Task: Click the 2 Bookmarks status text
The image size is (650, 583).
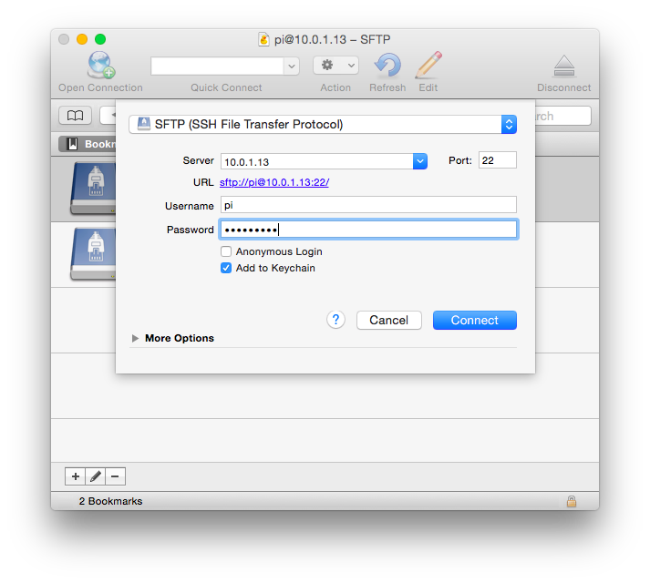Action: point(110,501)
